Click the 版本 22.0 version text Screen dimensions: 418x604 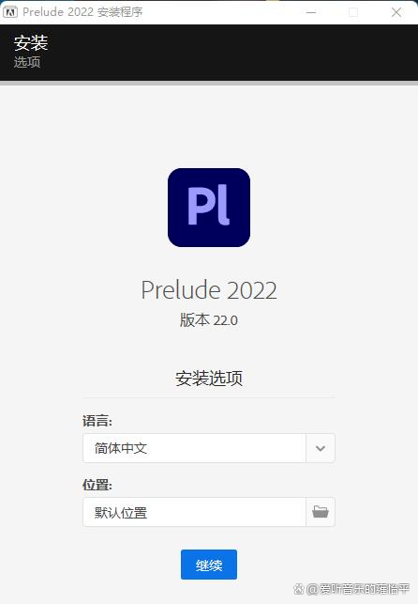(209, 319)
